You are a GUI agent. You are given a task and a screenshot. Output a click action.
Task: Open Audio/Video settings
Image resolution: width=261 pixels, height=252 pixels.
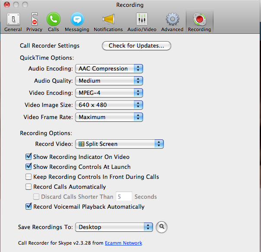pyautogui.click(x=142, y=22)
